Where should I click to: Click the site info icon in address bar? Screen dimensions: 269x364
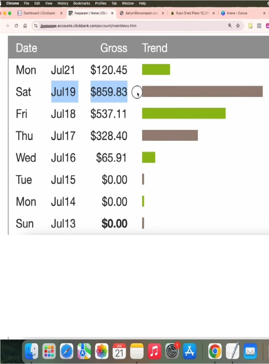click(x=36, y=26)
